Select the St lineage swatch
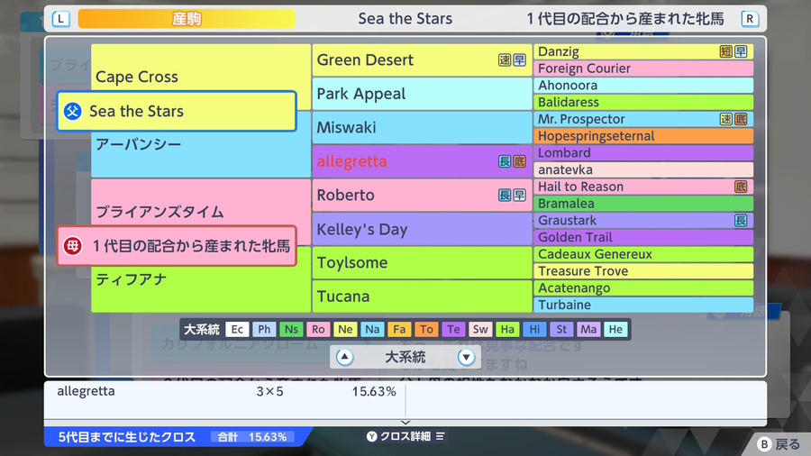 click(x=561, y=329)
